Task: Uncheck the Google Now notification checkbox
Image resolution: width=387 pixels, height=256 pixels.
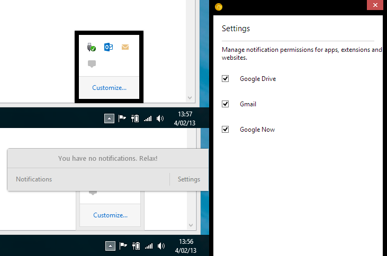Action: click(x=225, y=129)
